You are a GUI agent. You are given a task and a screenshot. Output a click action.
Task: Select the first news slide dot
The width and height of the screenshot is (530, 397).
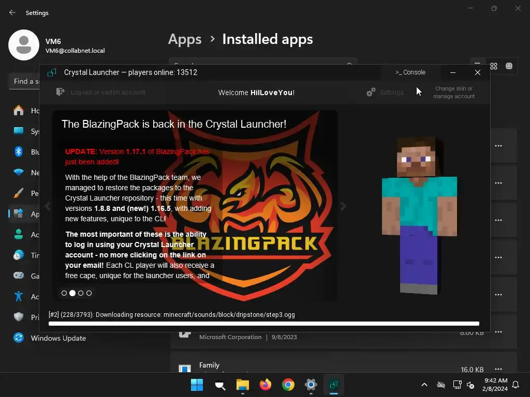click(64, 293)
